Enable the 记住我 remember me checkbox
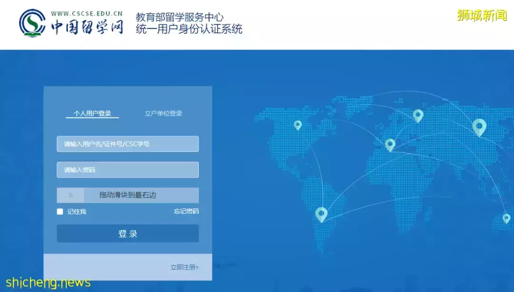 59,211
